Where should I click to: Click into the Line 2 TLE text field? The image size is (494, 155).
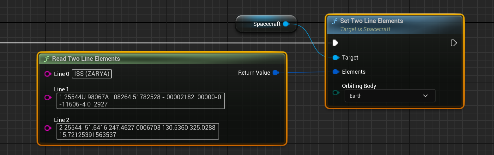[138, 131]
